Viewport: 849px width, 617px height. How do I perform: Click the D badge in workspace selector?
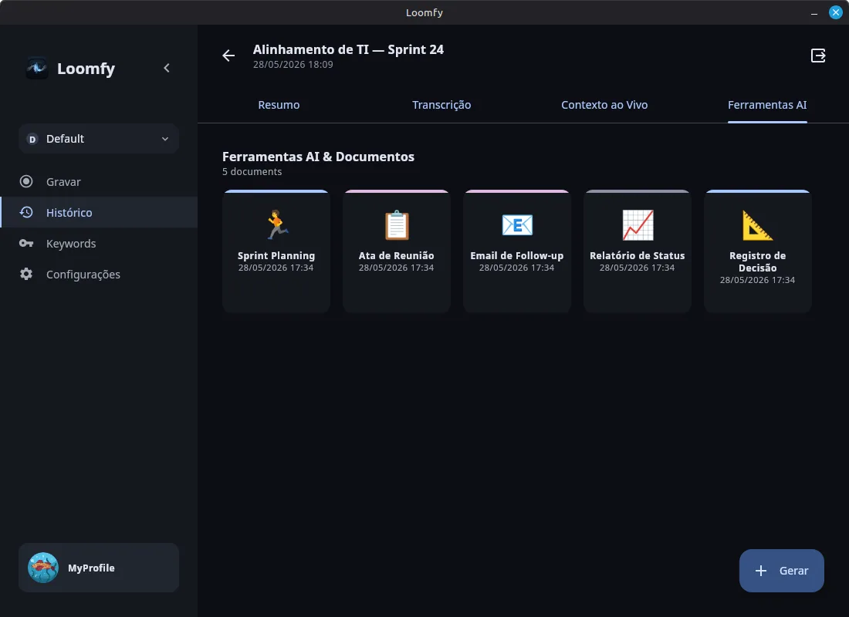pos(32,139)
